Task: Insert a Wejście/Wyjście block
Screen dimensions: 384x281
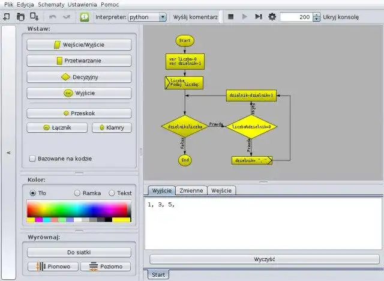Action: pyautogui.click(x=79, y=45)
